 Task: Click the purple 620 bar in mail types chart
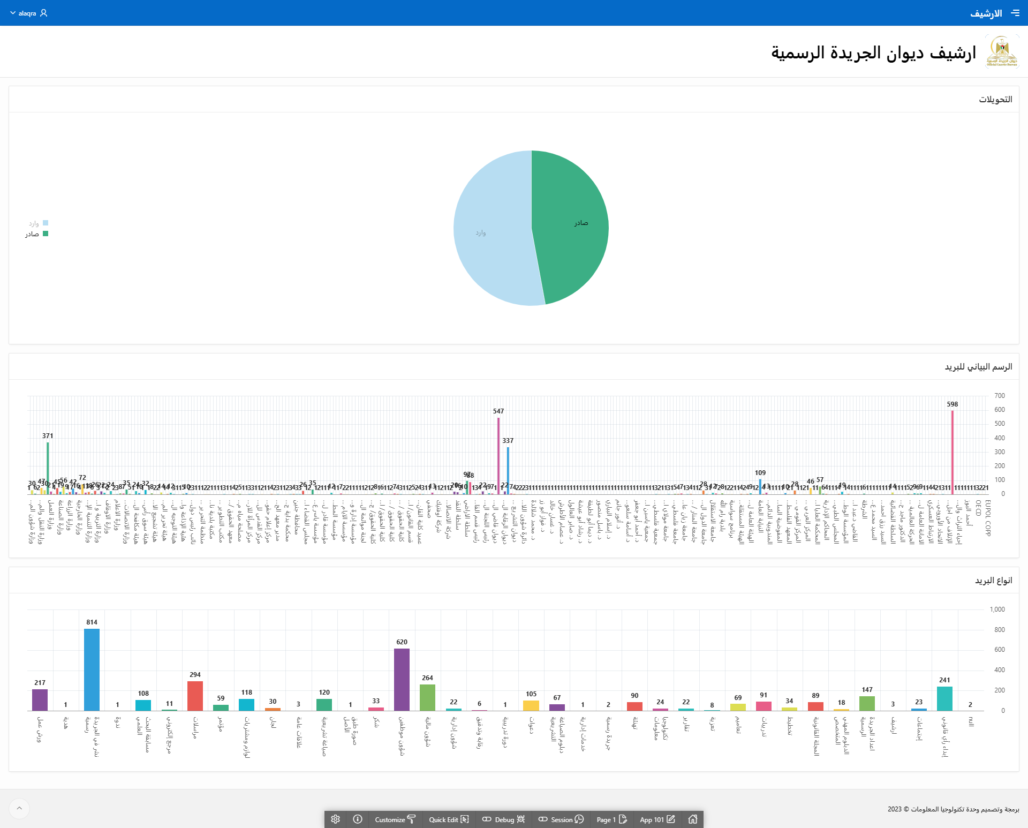point(402,680)
